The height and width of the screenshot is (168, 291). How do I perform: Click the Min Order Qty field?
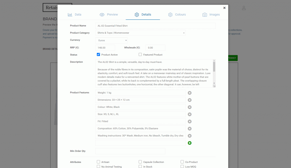130,151
